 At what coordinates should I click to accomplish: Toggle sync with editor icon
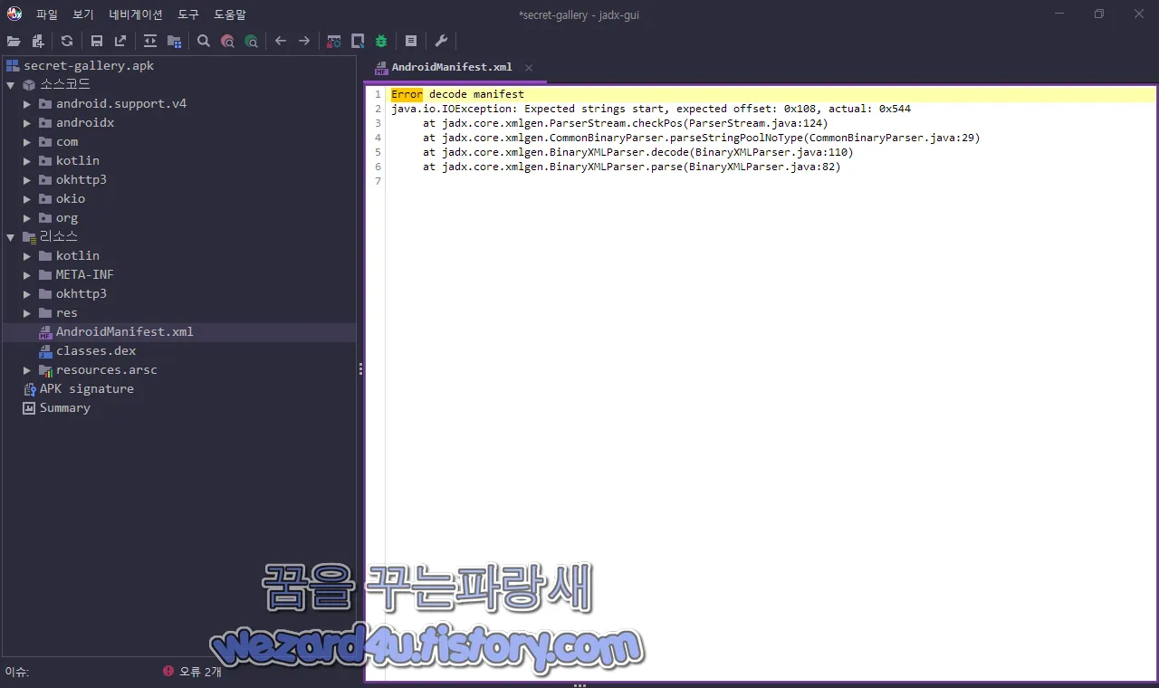click(x=150, y=41)
